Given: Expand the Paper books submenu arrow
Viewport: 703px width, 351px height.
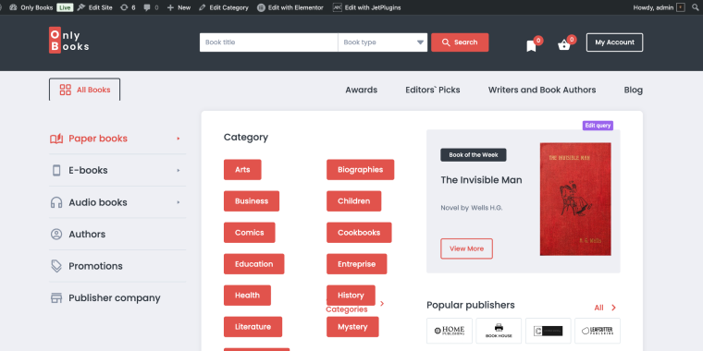Looking at the screenshot, I should pyautogui.click(x=179, y=139).
